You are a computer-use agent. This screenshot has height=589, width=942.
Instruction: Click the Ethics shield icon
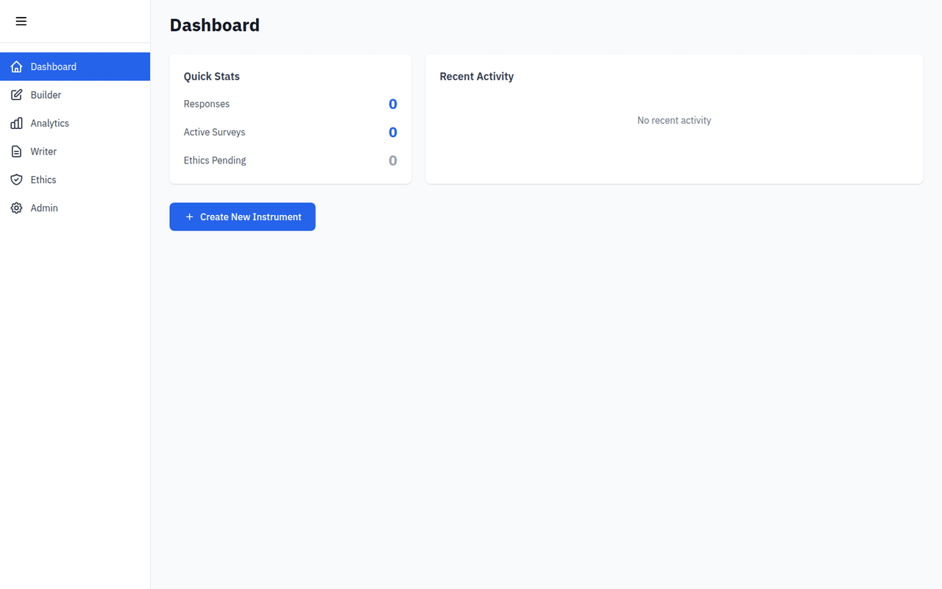click(x=16, y=179)
